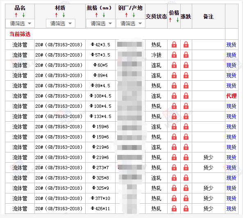243x218 pixels.
Task: Select the Φ57*3.5 specification cell
Action: (x=100, y=55)
